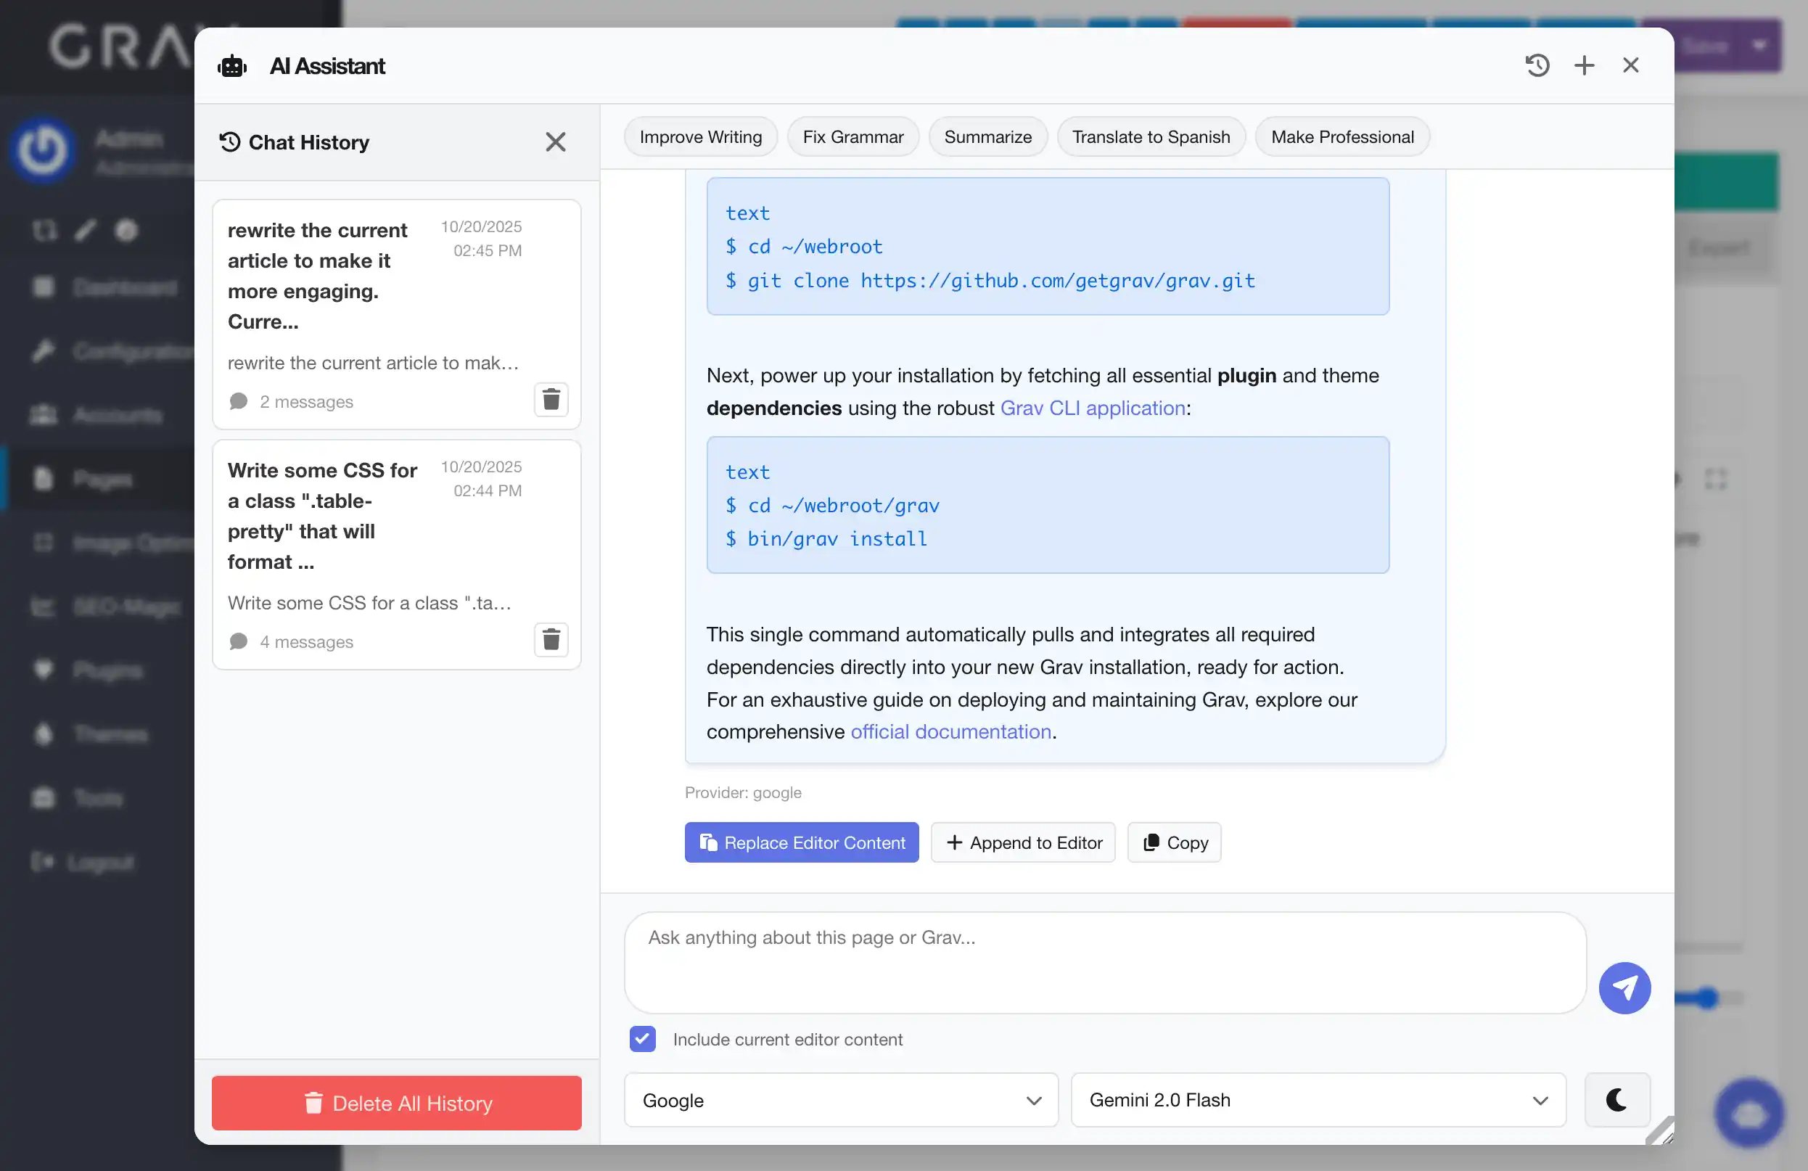Uncheck Include current editor content
This screenshot has height=1171, width=1808.
[x=642, y=1039]
